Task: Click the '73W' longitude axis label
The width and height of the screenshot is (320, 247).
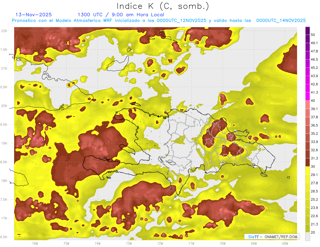Action: click(129, 243)
